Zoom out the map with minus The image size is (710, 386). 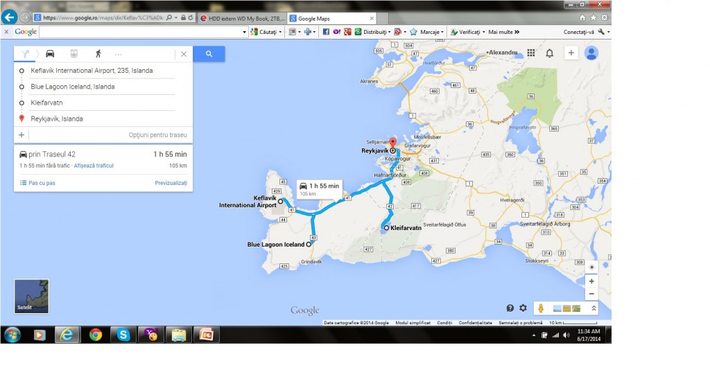click(x=591, y=294)
